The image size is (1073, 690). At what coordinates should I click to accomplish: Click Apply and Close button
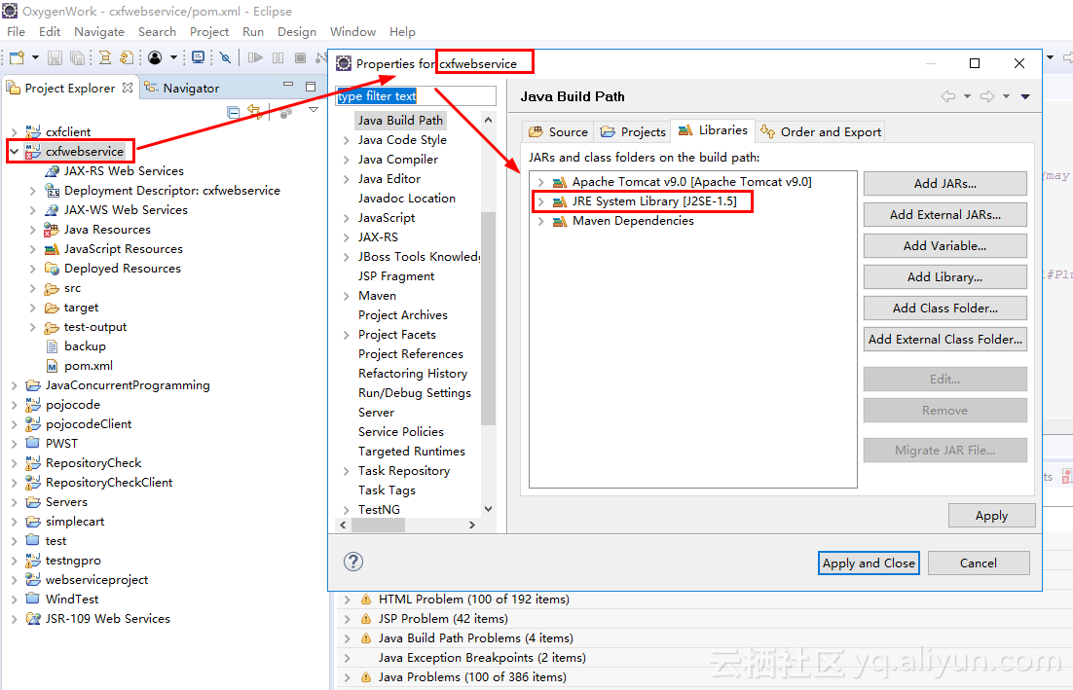(869, 563)
